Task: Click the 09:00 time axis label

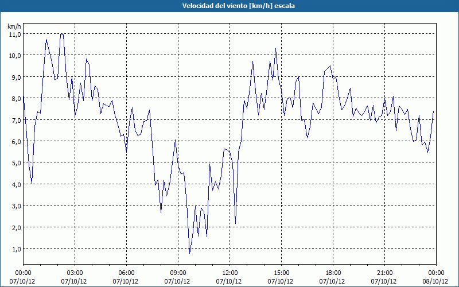Action: 178,273
